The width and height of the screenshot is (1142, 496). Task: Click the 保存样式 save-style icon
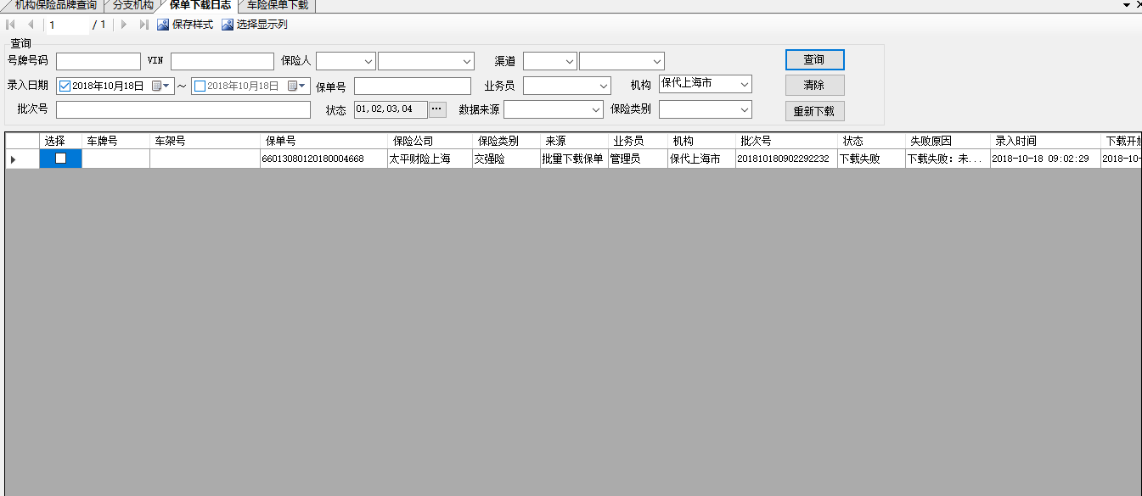tap(163, 25)
